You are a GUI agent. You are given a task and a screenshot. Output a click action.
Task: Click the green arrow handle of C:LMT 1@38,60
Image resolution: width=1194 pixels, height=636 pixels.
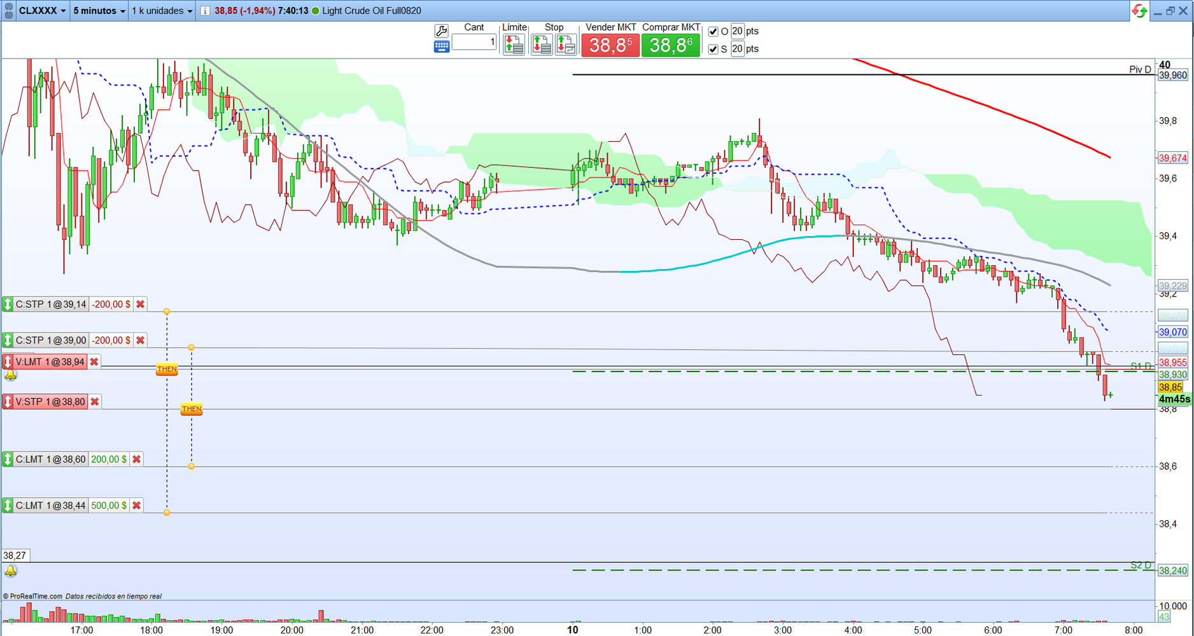(x=8, y=459)
